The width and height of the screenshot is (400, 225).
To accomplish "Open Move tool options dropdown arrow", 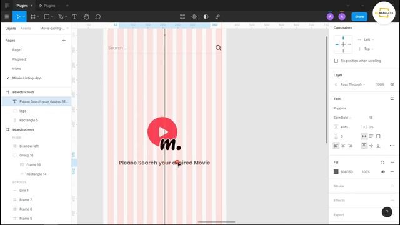I will click(24, 17).
